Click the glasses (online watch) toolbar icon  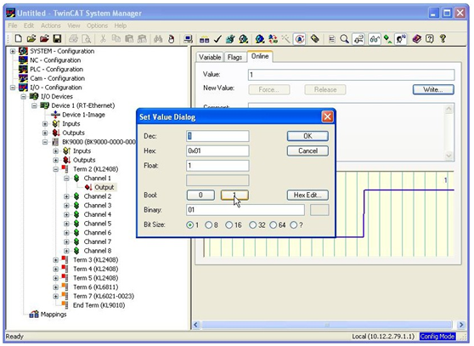[x=375, y=39]
